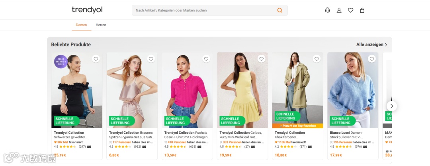Image resolution: width=430 pixels, height=166 pixels.
Task: Click the (27) review count
Action: coord(247,147)
